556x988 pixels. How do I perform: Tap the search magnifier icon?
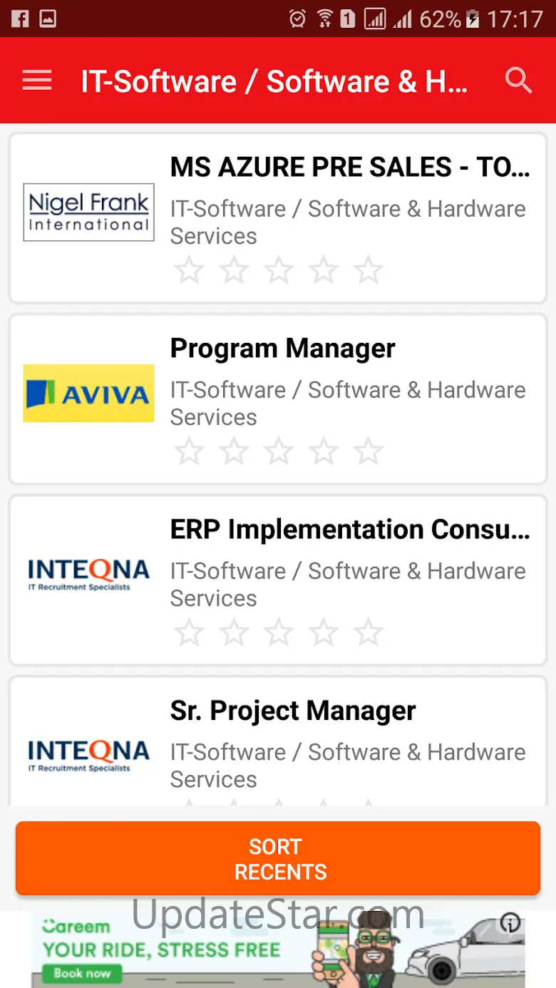coord(518,81)
